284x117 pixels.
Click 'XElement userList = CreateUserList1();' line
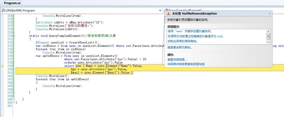[67, 43]
